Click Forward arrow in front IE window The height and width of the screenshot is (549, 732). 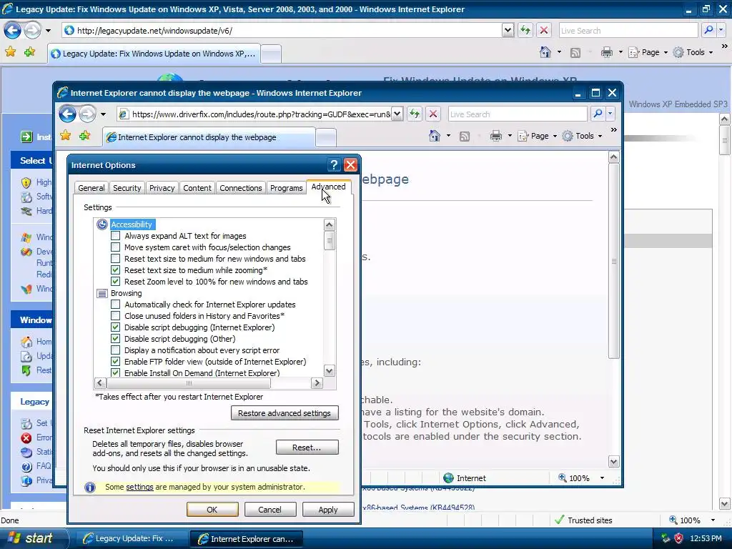87,114
